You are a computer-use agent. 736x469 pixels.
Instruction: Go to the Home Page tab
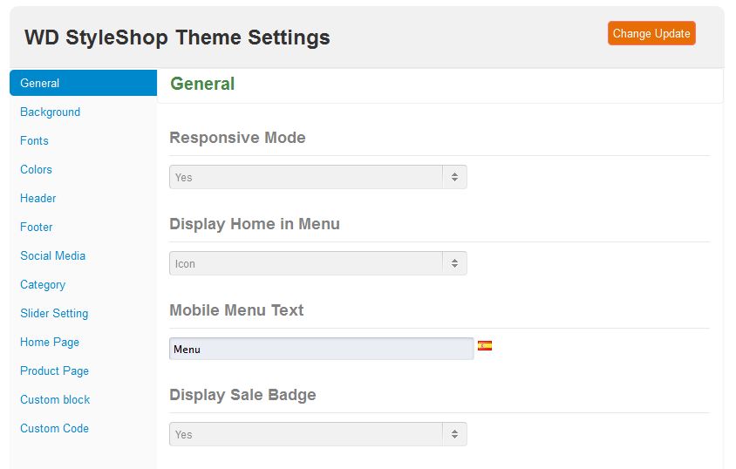[x=50, y=343]
